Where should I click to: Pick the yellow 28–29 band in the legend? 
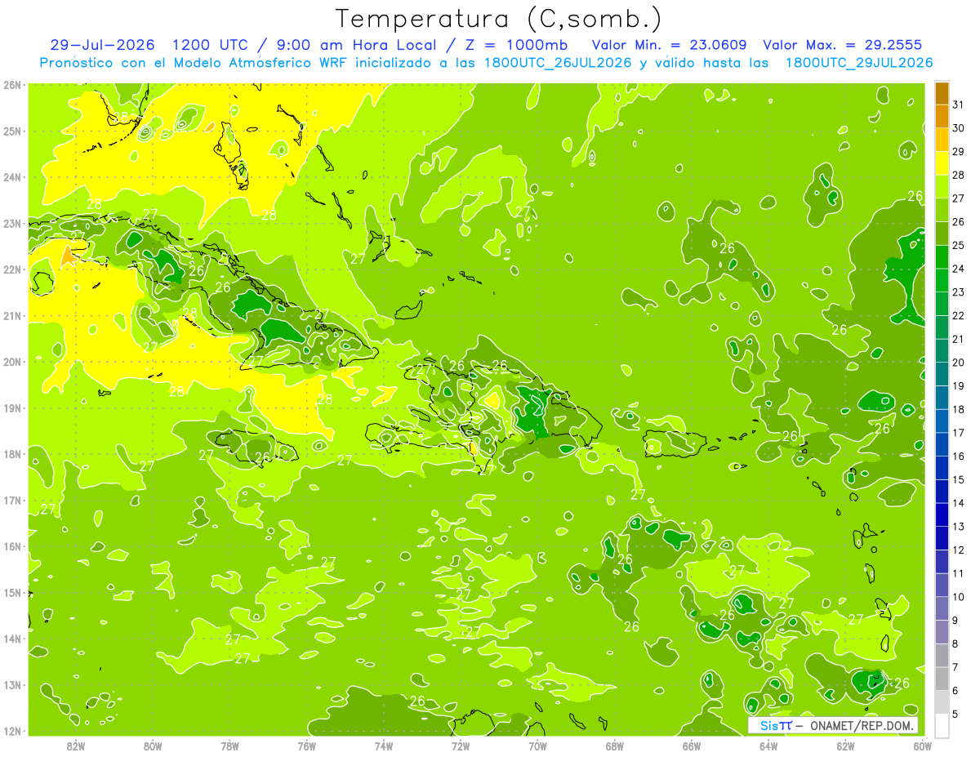[942, 163]
